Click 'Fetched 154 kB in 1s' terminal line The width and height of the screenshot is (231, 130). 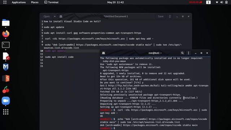click(121, 91)
